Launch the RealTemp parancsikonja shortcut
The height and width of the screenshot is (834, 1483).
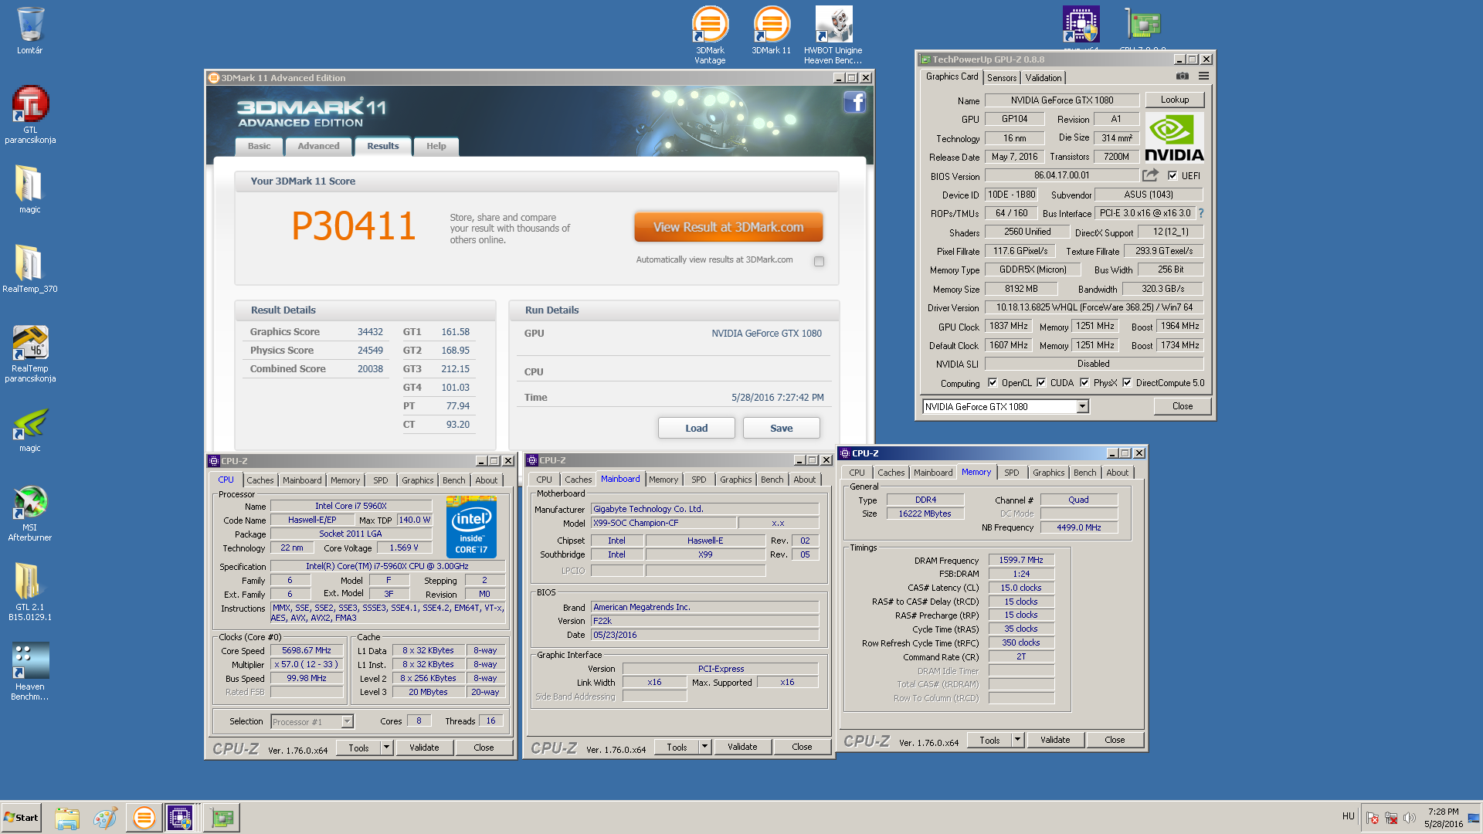[30, 353]
